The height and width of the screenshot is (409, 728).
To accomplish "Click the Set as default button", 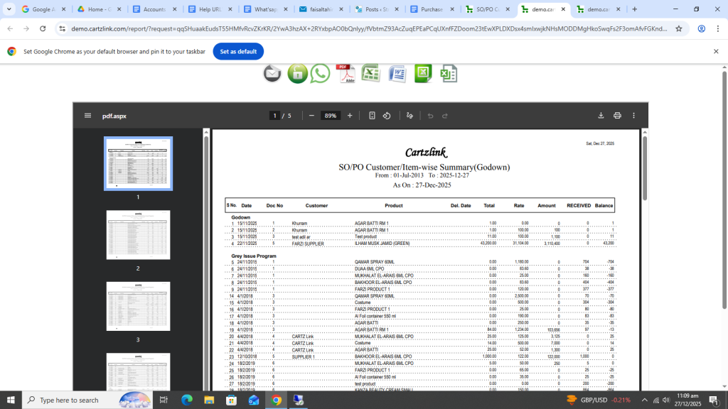I will click(238, 52).
